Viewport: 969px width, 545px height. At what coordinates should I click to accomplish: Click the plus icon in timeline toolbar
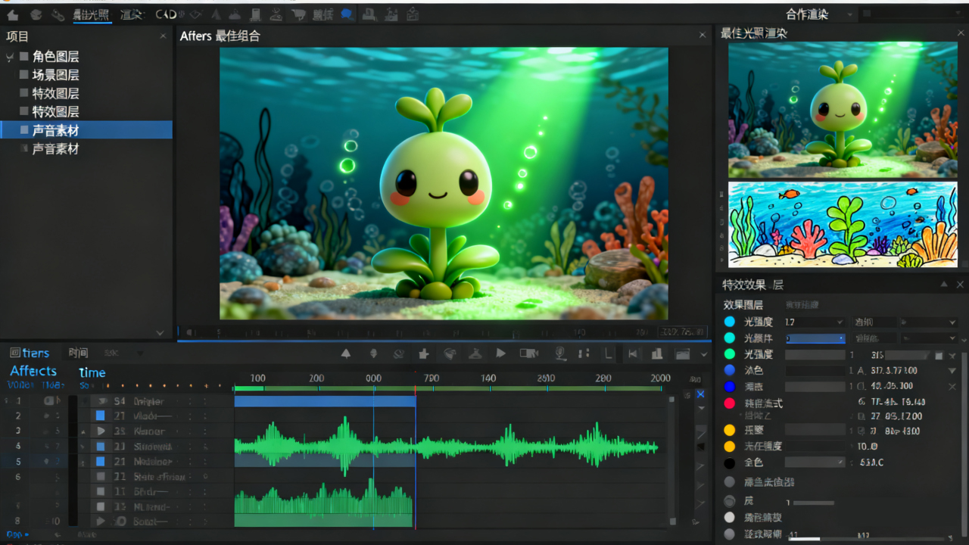click(x=424, y=353)
